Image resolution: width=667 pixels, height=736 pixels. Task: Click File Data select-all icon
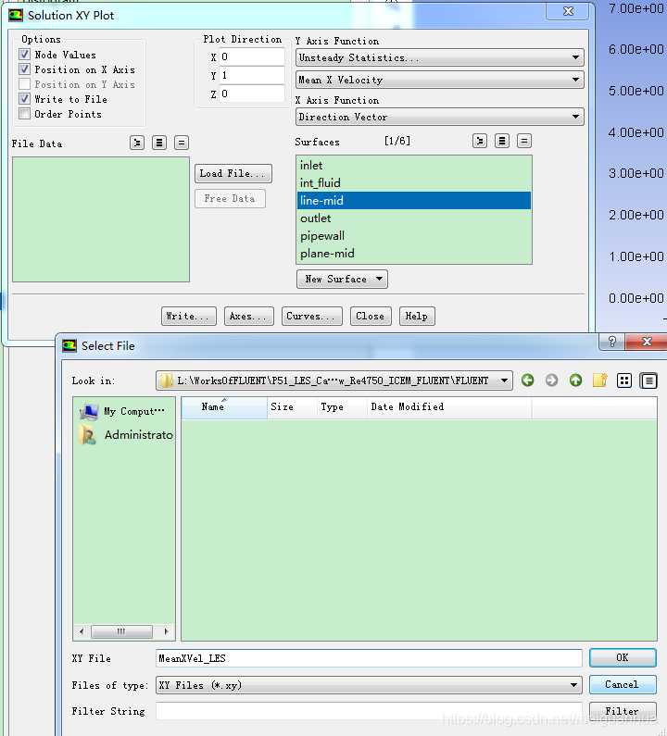click(x=159, y=143)
